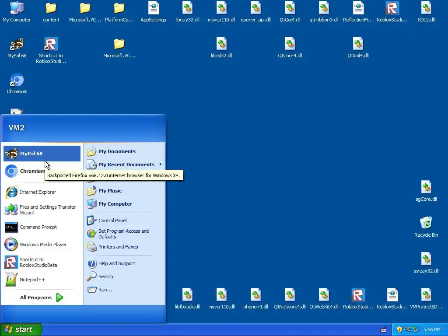Expand My Recent Documents submenu
Viewport: 448px width, 336px height.
(125, 164)
